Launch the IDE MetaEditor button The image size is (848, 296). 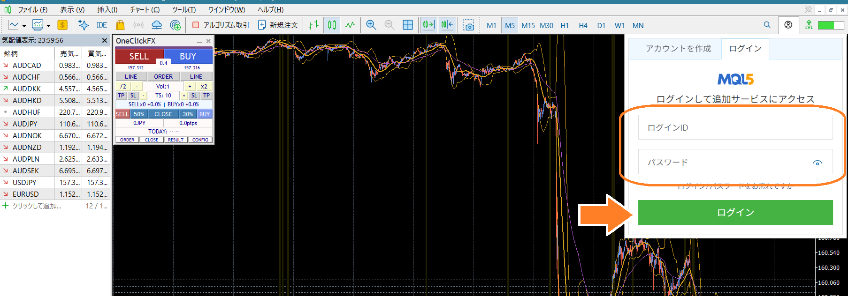point(102,25)
